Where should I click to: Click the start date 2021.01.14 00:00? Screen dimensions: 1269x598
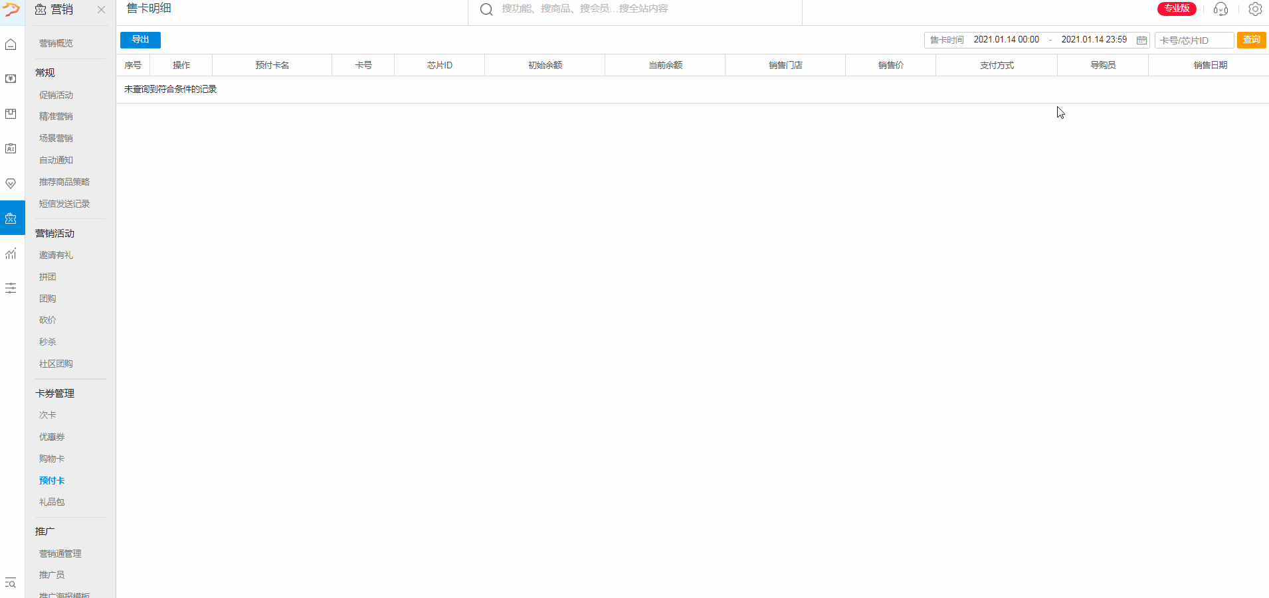pos(1006,40)
